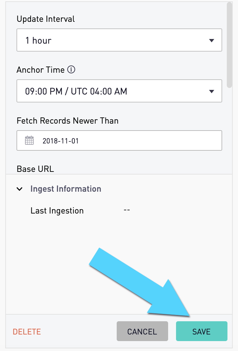The image size is (238, 351).
Task: Delete this data source
Action: pos(27,331)
